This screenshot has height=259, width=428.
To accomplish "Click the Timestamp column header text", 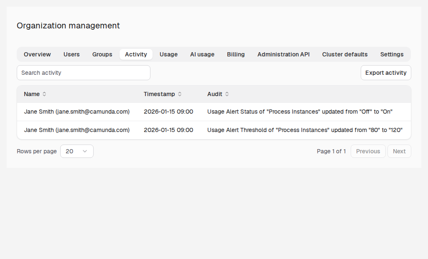I will [x=159, y=94].
